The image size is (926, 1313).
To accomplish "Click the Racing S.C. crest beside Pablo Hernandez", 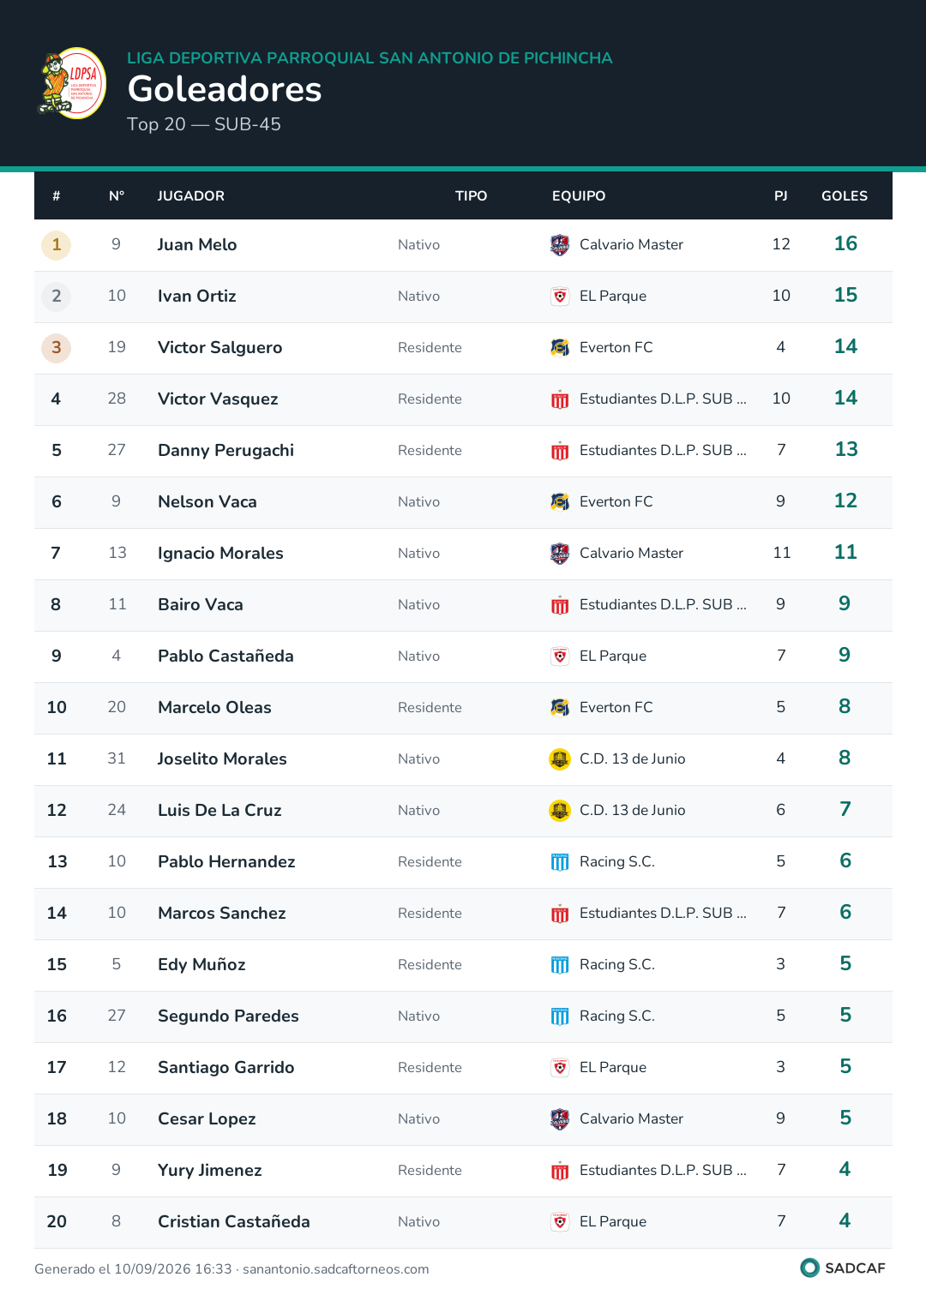I will (x=560, y=862).
